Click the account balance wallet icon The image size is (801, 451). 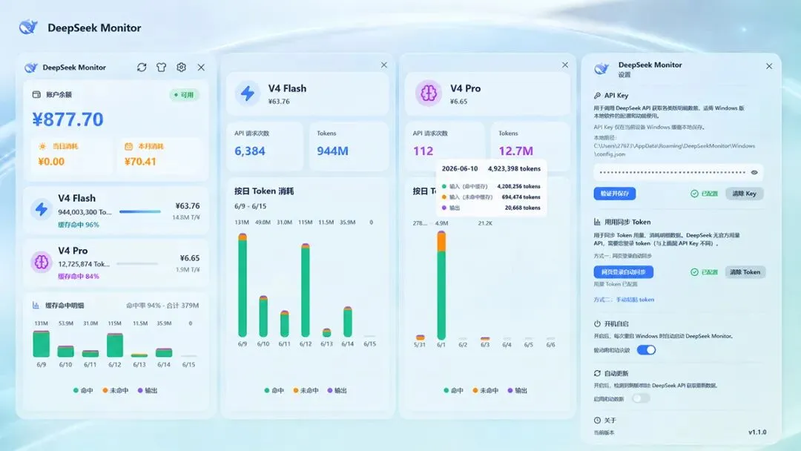pyautogui.click(x=36, y=94)
